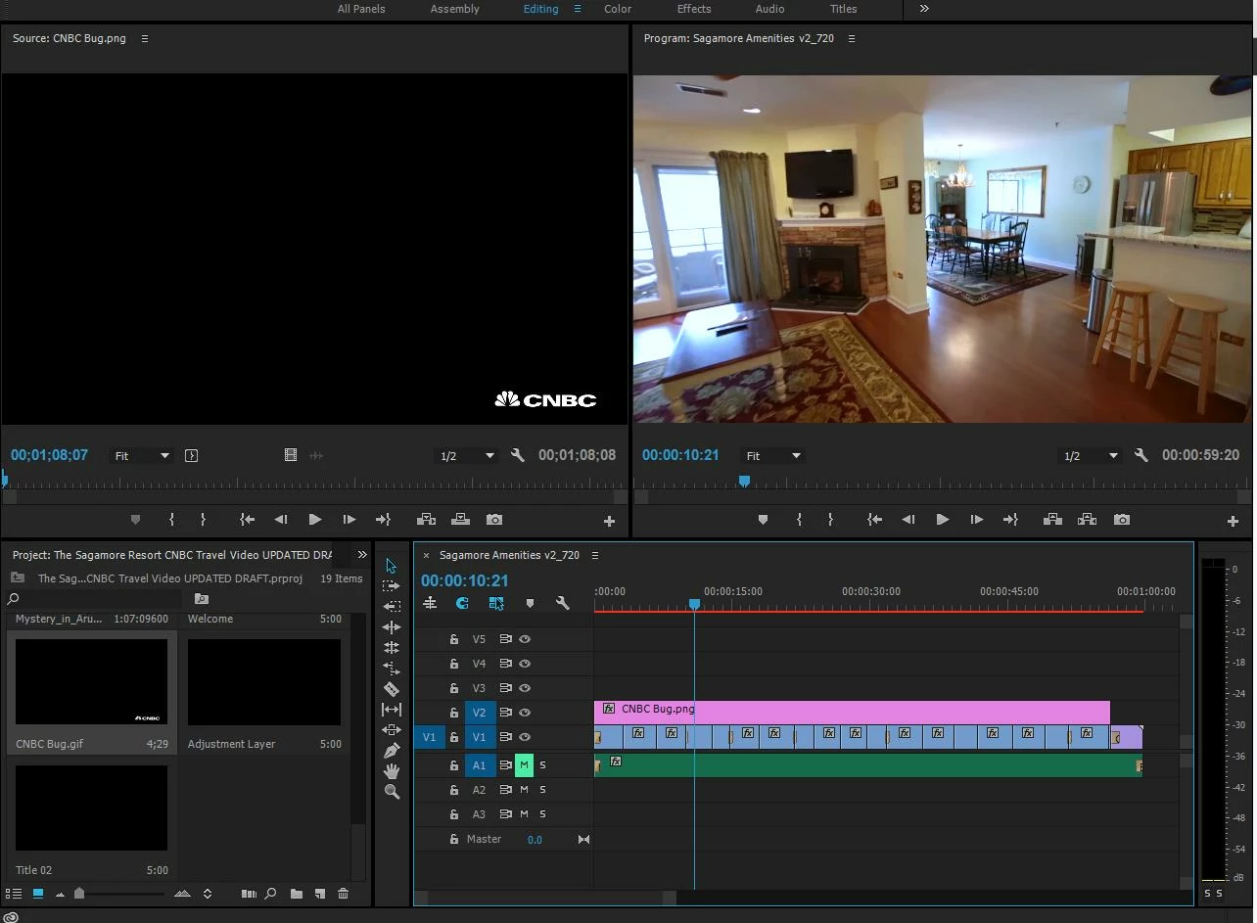Screen dimensions: 1257x923
Task: Play the Program monitor sequence
Action: coord(942,520)
